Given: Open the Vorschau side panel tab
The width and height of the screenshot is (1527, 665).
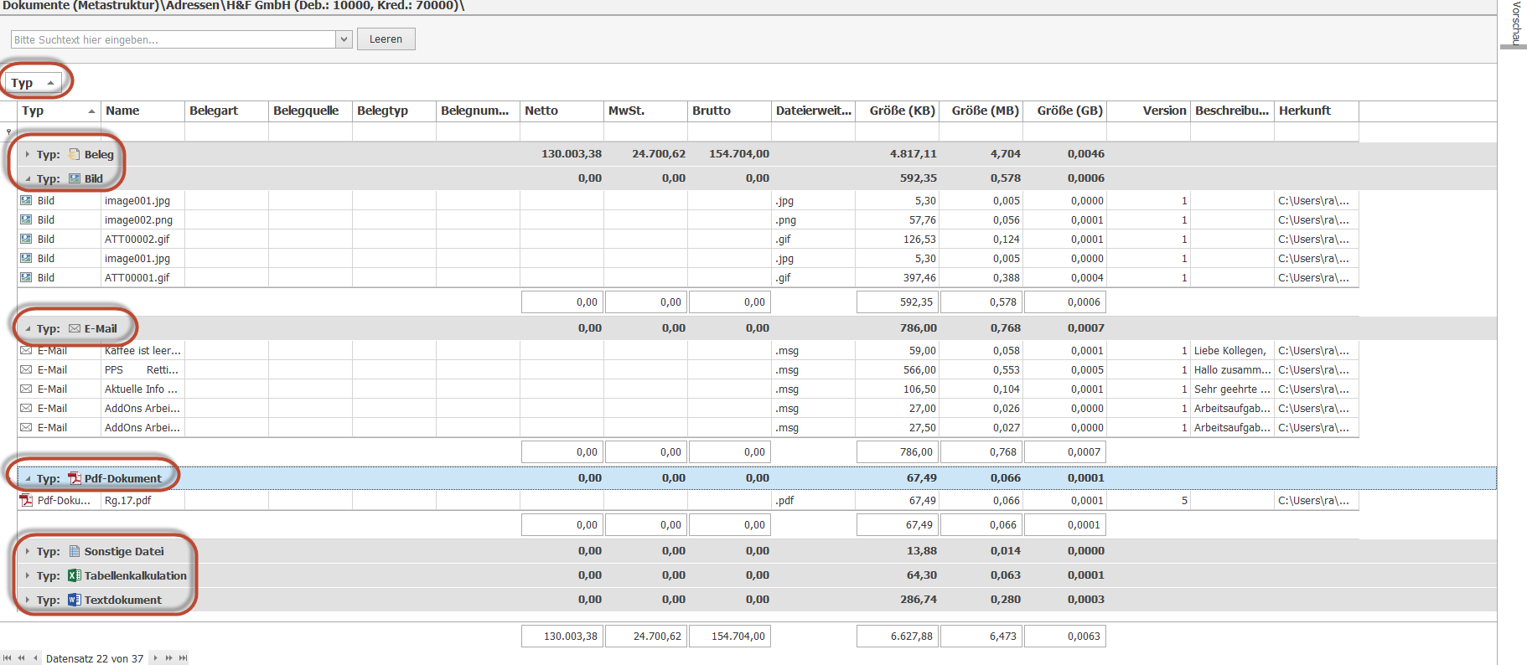Looking at the screenshot, I should point(1516,23).
